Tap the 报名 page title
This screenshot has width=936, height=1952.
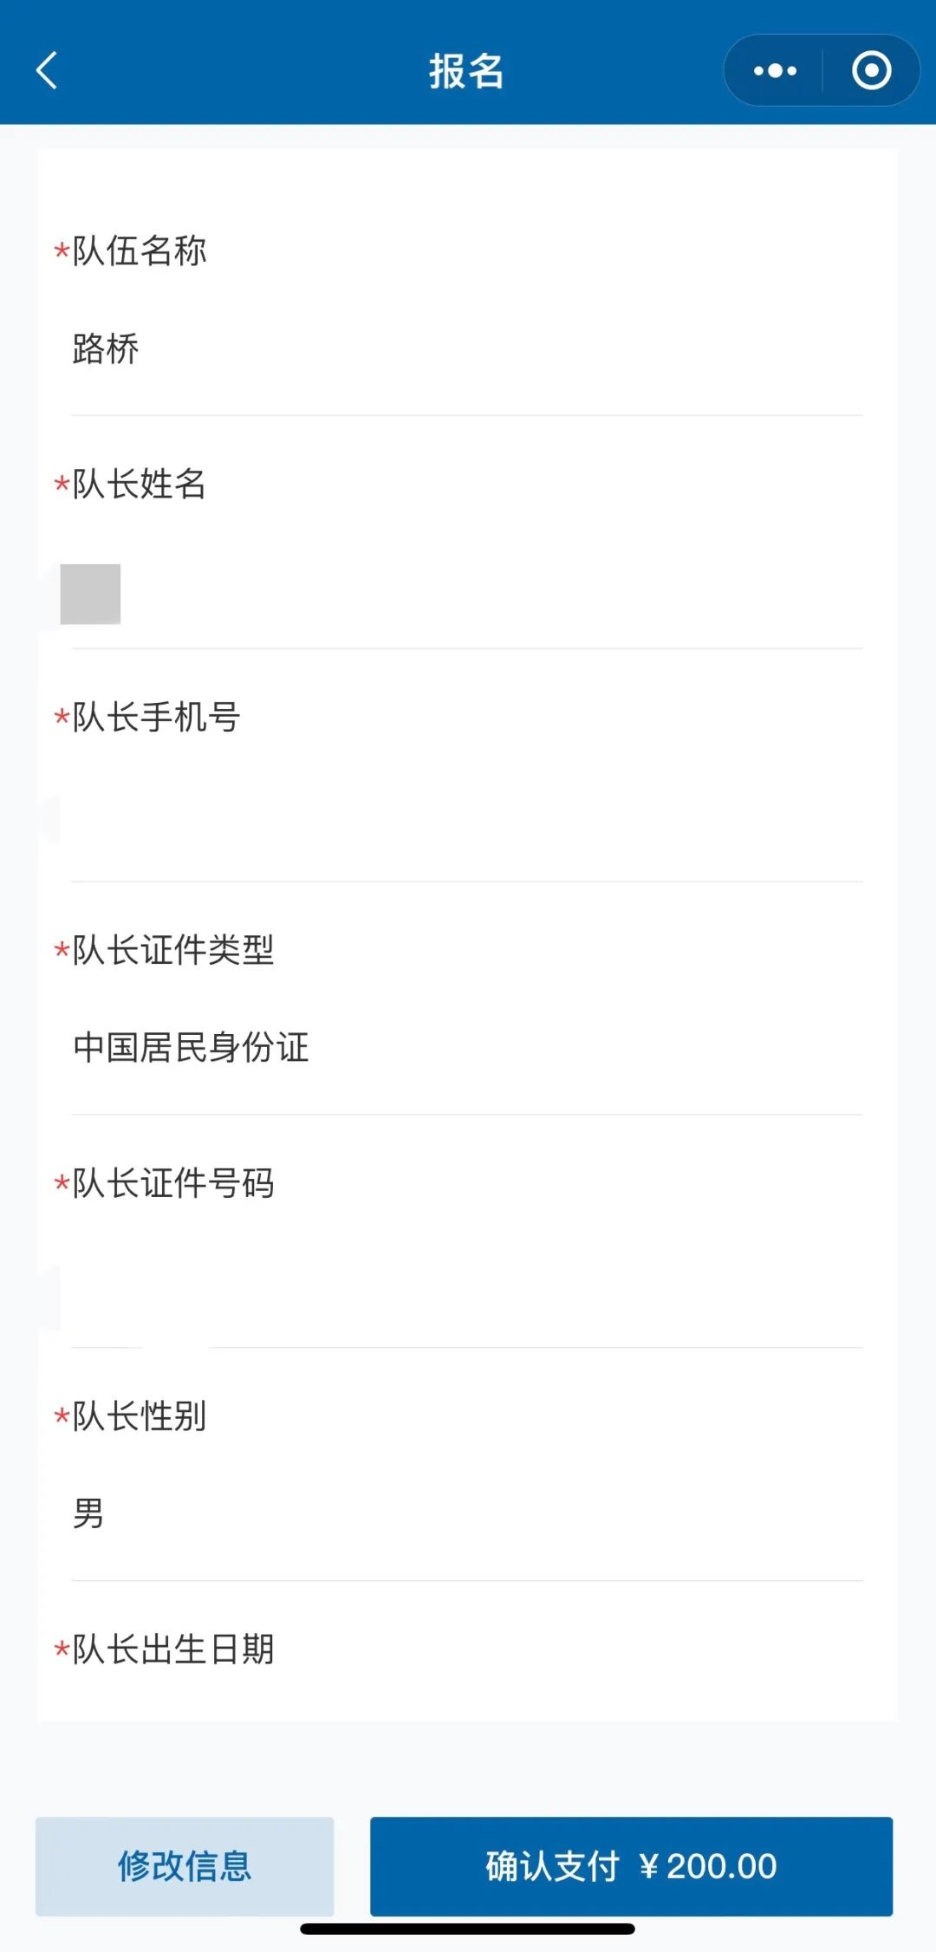pos(466,70)
